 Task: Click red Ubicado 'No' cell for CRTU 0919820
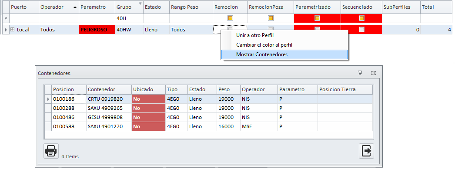[x=149, y=99]
